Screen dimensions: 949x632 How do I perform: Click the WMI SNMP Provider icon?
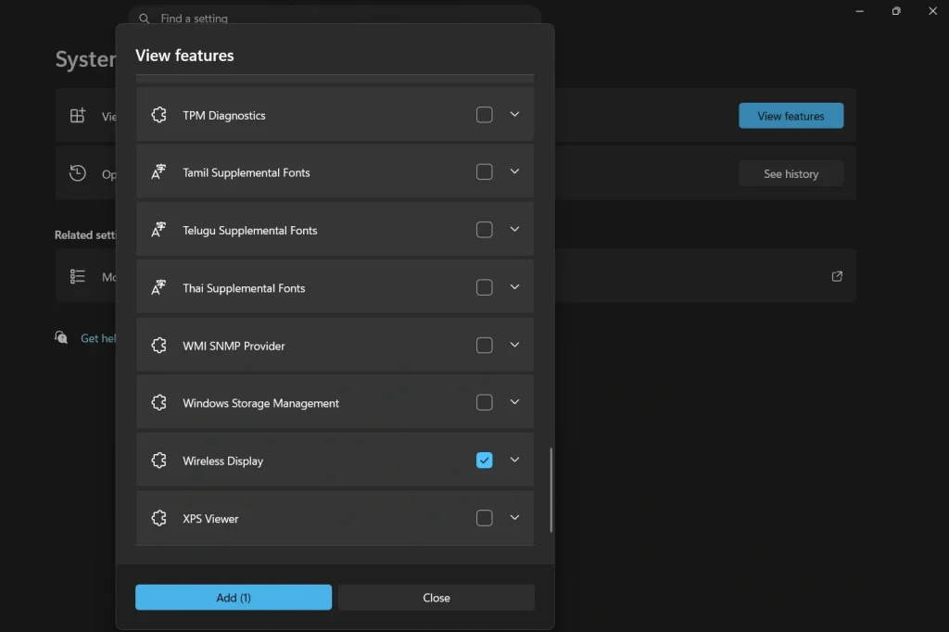tap(158, 346)
